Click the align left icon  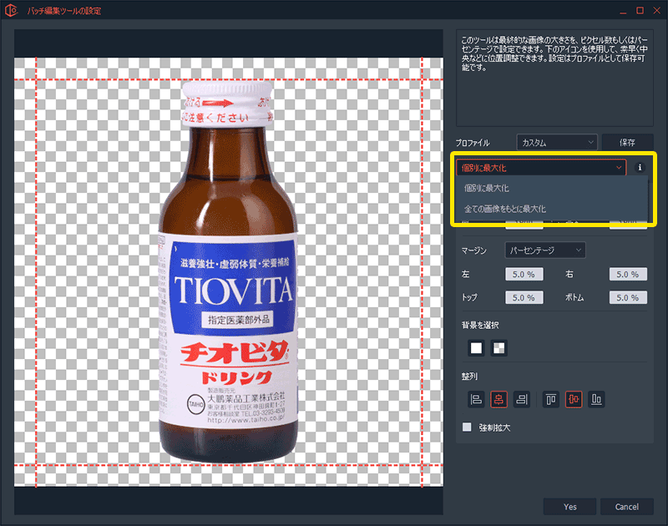click(x=475, y=399)
